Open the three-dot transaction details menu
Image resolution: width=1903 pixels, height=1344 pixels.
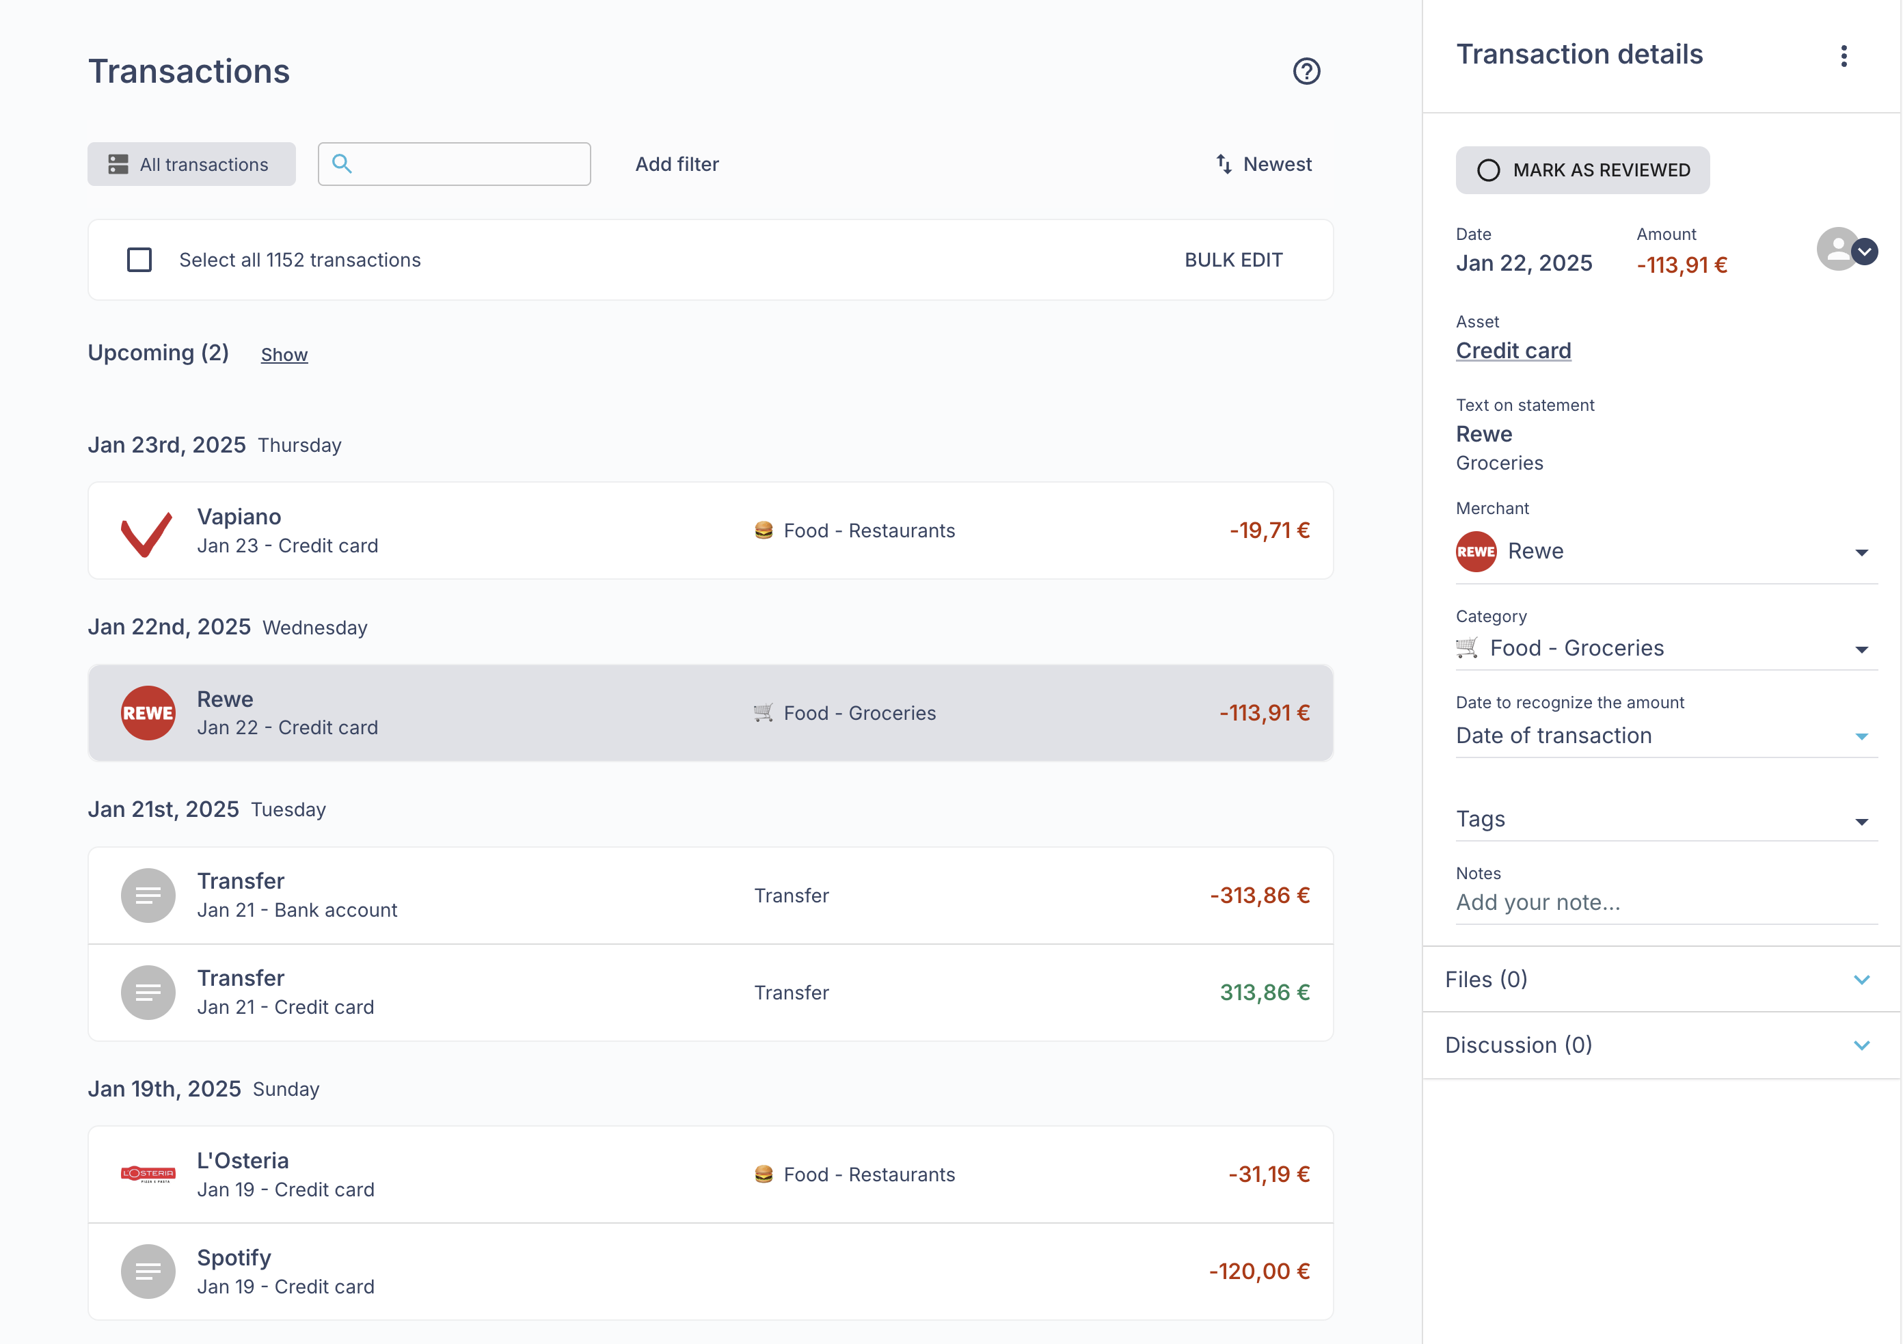[x=1844, y=55]
